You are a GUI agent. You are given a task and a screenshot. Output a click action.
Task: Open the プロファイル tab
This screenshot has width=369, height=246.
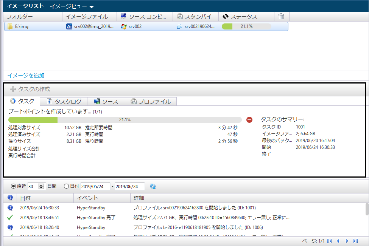pyautogui.click(x=150, y=101)
